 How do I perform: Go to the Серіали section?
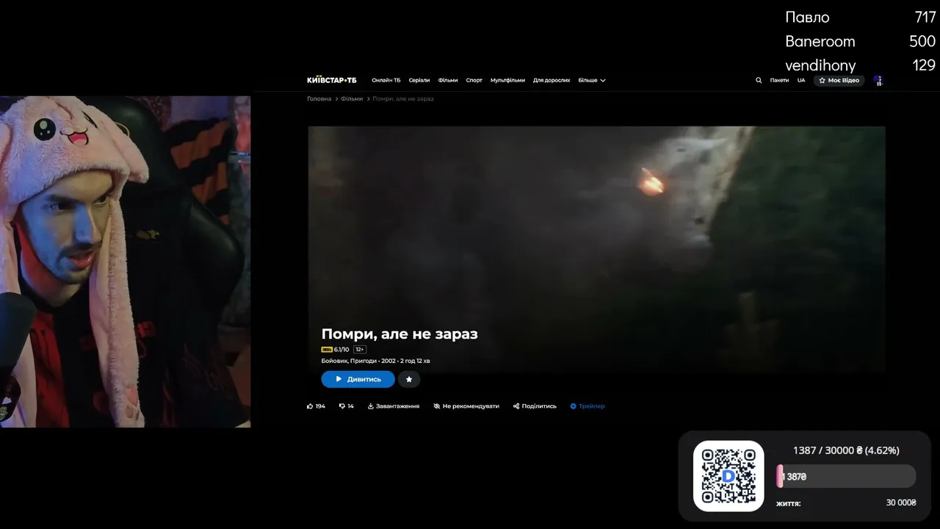point(419,80)
